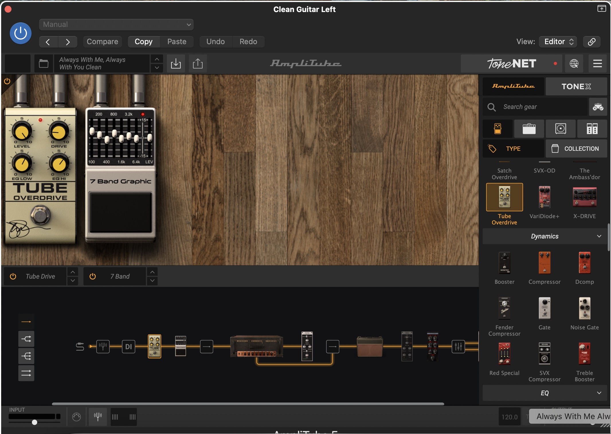The width and height of the screenshot is (611, 434).
Task: Toggle Tube Drive slot power
Action: 13,276
